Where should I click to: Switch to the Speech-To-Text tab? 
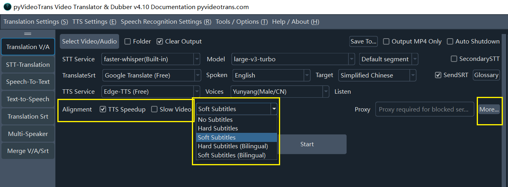[28, 82]
